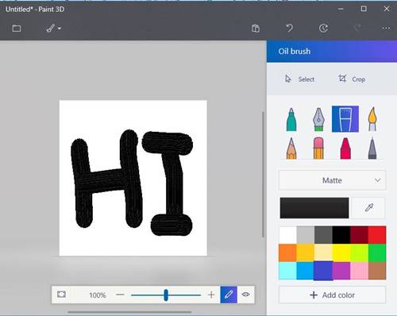Pick the light yellow cream swatch
The width and height of the screenshot is (397, 316).
click(x=323, y=252)
